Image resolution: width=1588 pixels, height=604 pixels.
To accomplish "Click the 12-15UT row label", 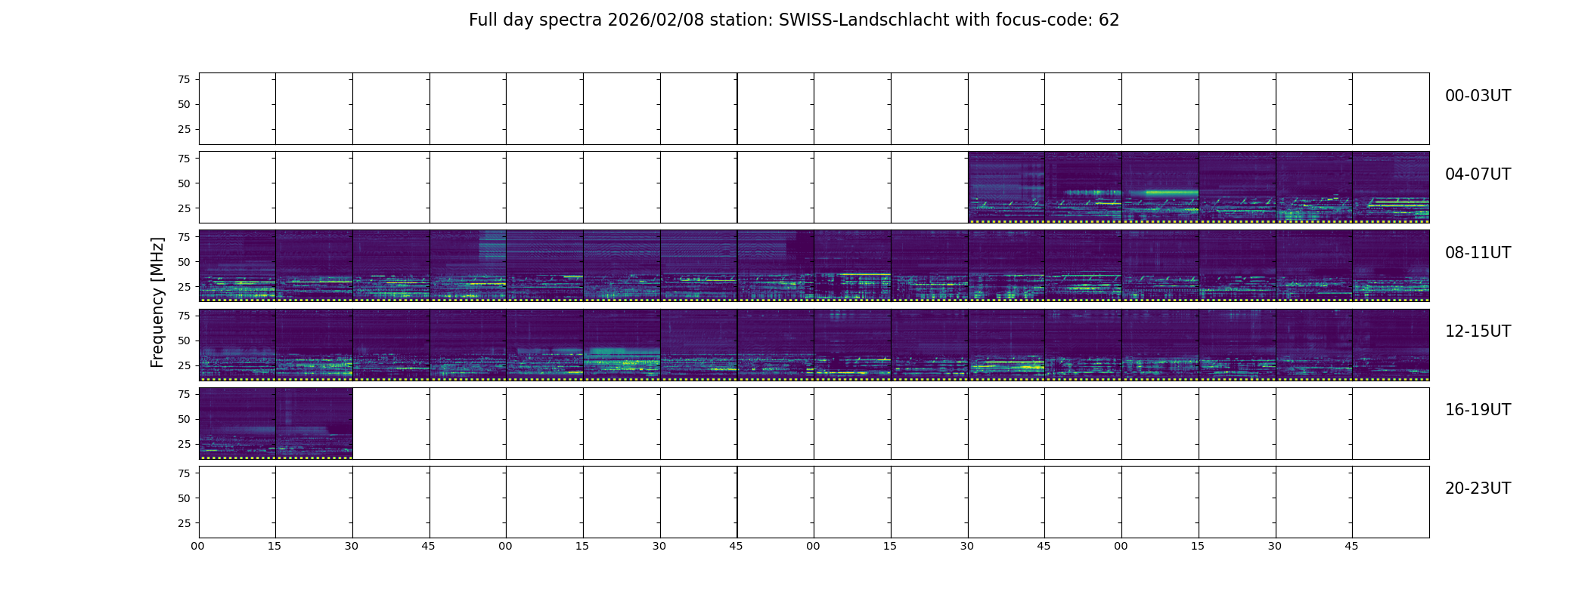I will click(x=1478, y=331).
